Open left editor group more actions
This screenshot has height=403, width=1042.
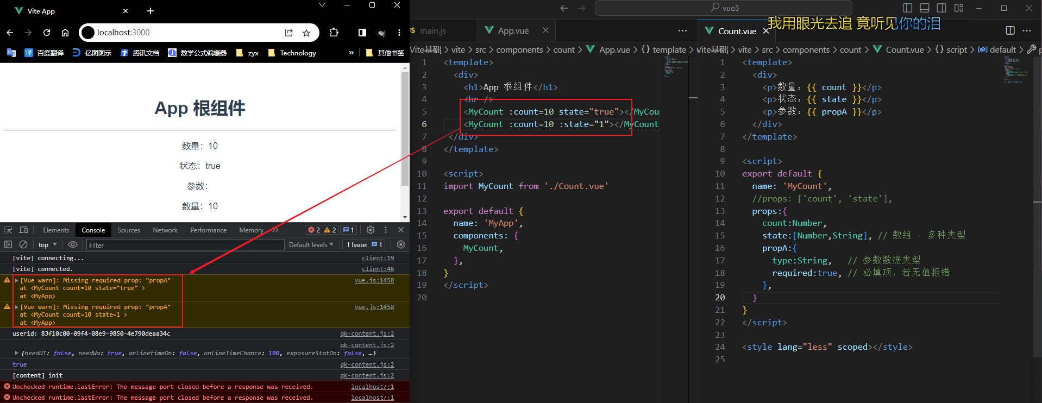(x=682, y=31)
